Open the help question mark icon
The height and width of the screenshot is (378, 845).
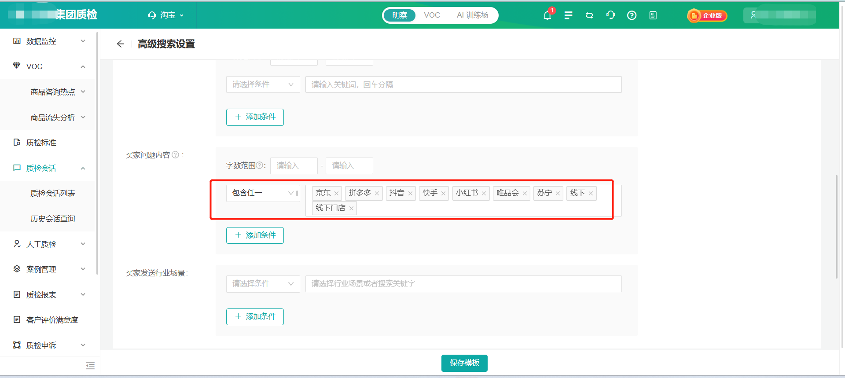(632, 15)
